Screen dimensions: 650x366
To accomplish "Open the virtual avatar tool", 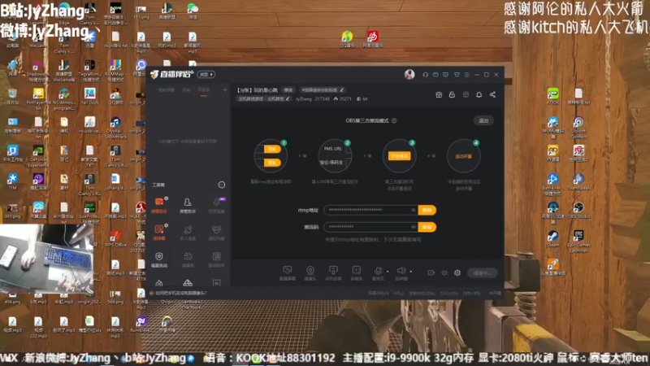I will click(216, 233).
